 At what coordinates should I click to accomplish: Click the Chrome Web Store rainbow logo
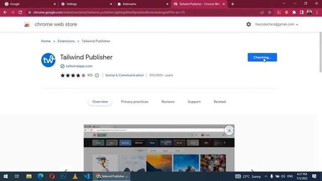(27, 25)
